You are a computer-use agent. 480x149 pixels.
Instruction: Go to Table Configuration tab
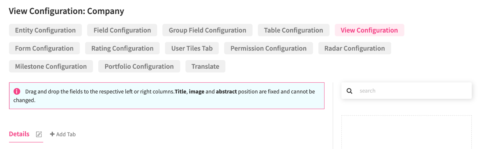tap(293, 30)
